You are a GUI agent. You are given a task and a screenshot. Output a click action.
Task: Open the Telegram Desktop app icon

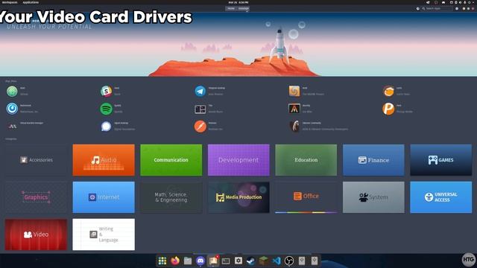(200, 91)
